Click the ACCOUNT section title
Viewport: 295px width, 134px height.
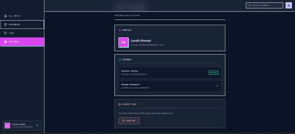pyautogui.click(x=127, y=60)
